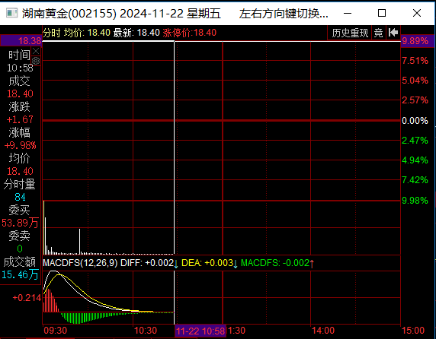Click the DEA down arrow indicator
The image size is (436, 339).
pyautogui.click(x=236, y=264)
